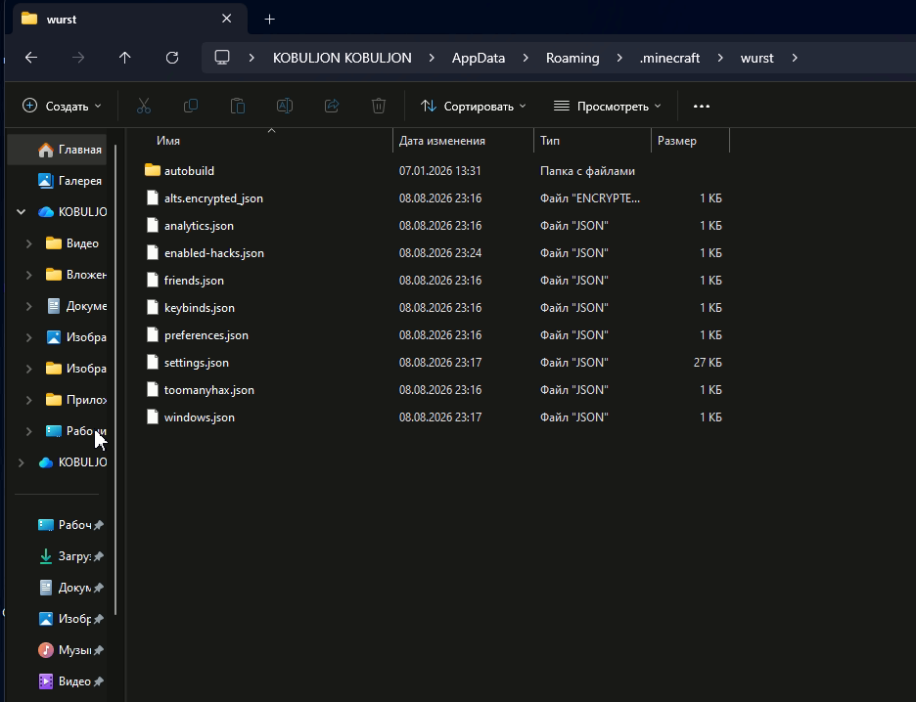Go back with the left arrow button
The image size is (916, 702).
(31, 58)
